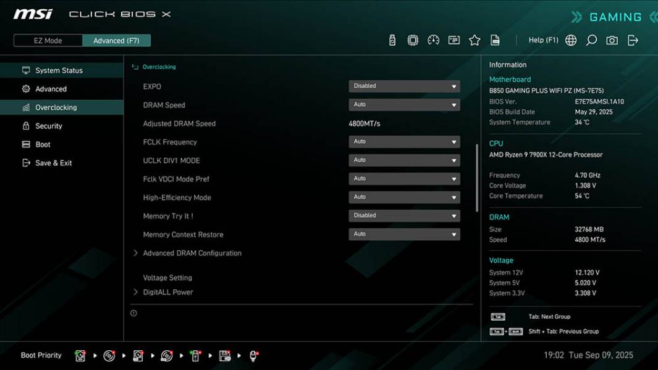Open the DRAM Speed dropdown

404,104
